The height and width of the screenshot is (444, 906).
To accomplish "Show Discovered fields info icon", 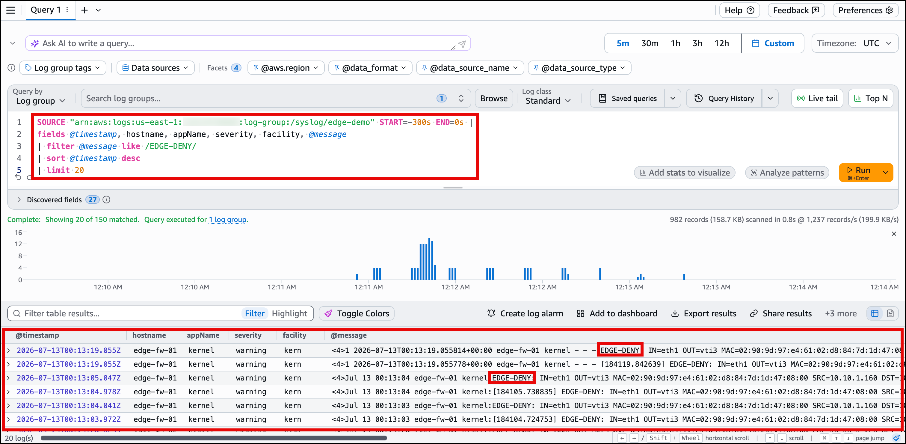I will (x=106, y=200).
